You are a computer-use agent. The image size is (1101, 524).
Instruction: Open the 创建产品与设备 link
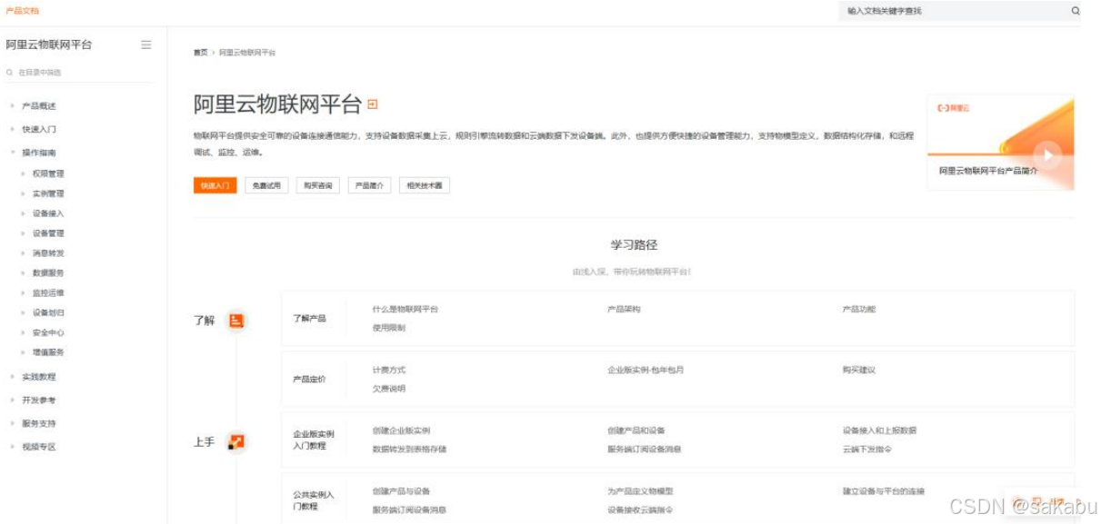(x=402, y=491)
